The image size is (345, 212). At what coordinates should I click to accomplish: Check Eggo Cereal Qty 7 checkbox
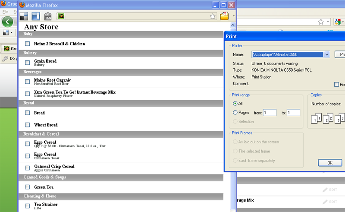27,144
